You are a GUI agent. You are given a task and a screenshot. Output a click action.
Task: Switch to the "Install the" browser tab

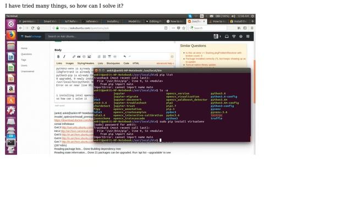click(239, 21)
